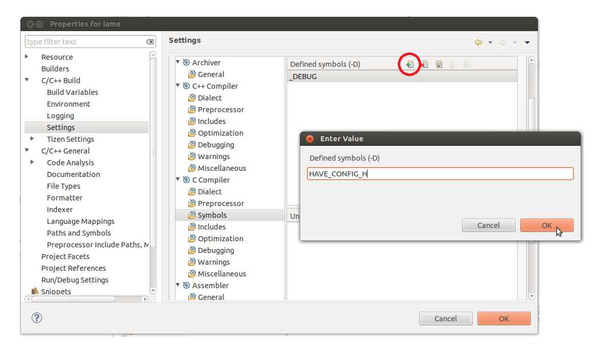Close the Enter Value dialog
Image resolution: width=612 pixels, height=357 pixels.
pos(310,139)
